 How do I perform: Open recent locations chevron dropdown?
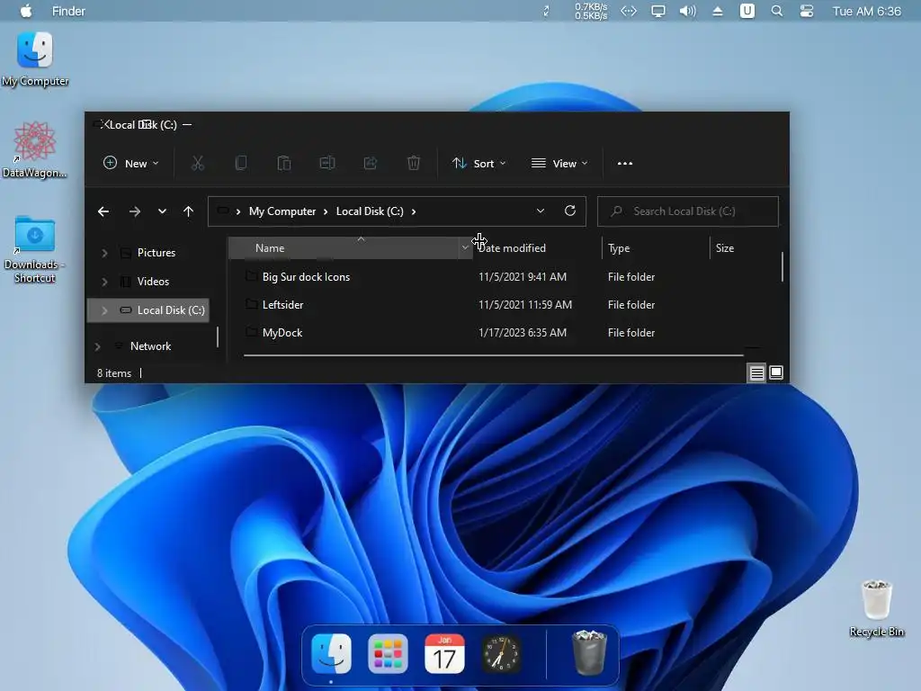[x=162, y=211]
